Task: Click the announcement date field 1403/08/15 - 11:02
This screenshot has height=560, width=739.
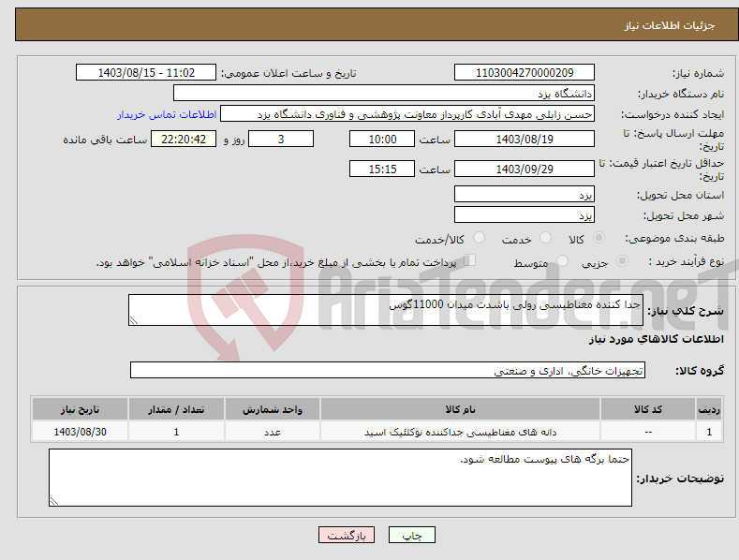Action: (146, 73)
